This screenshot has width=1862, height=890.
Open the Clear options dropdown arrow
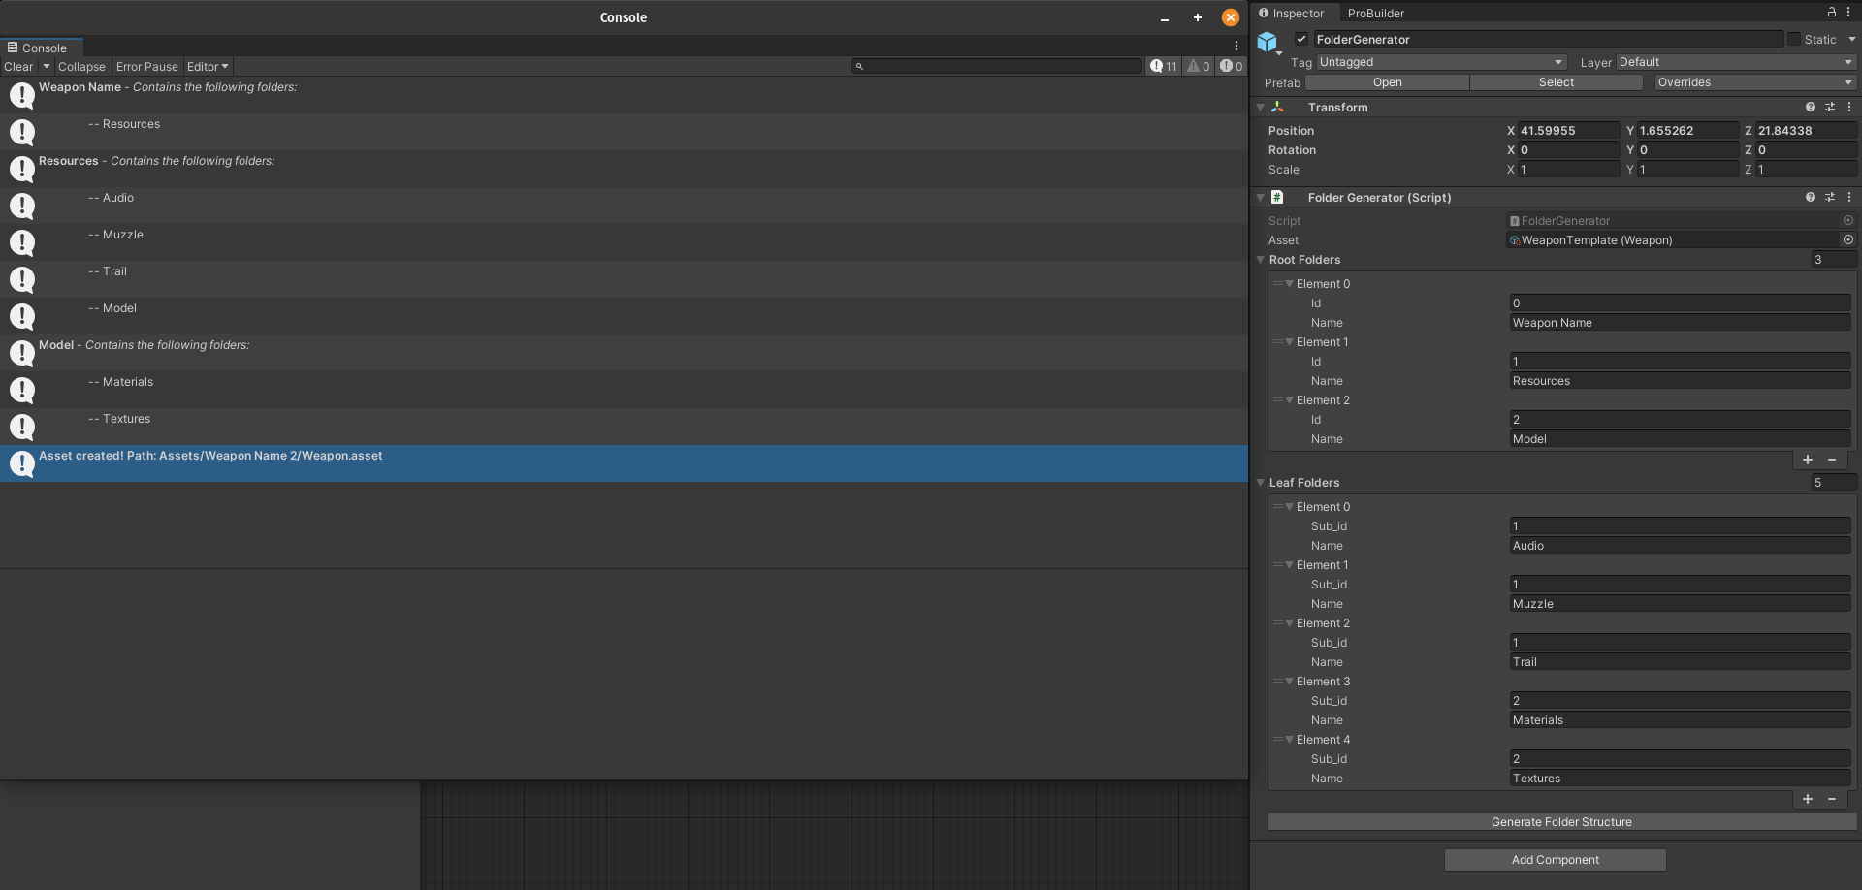(x=46, y=67)
